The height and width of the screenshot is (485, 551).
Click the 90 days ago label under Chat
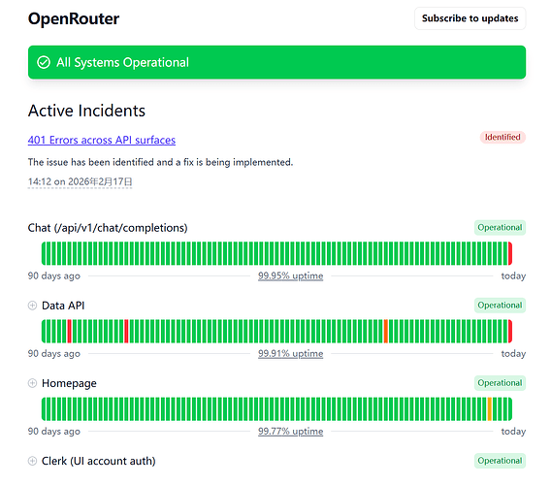click(x=54, y=275)
